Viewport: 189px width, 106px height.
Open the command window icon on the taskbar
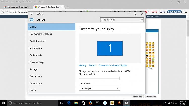98,103
